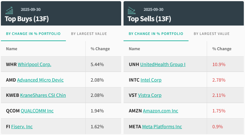Image resolution: width=245 pixels, height=135 pixels.
Task: Click the UNH 10.9% change value
Action: click(x=219, y=64)
